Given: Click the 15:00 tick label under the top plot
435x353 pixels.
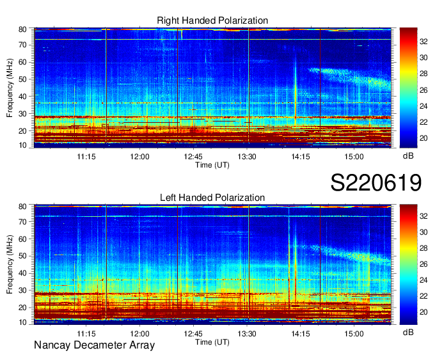Looking at the screenshot, I should [354, 157].
